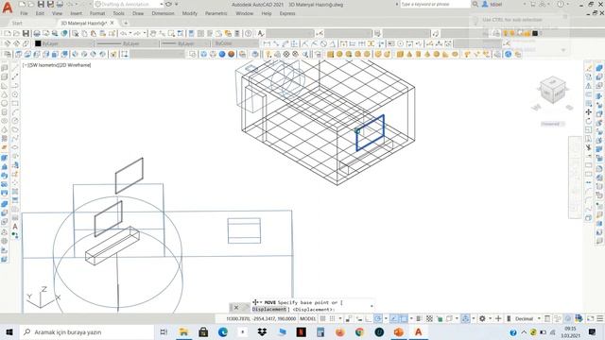Image resolution: width=605 pixels, height=340 pixels.
Task: Click the command line input area
Action: (313, 306)
